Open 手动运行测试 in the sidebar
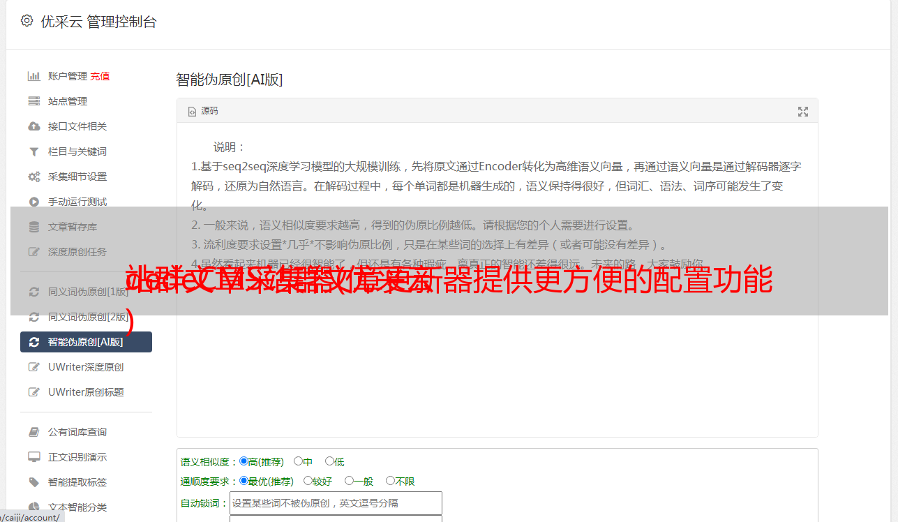Image resolution: width=898 pixels, height=522 pixels. (77, 202)
